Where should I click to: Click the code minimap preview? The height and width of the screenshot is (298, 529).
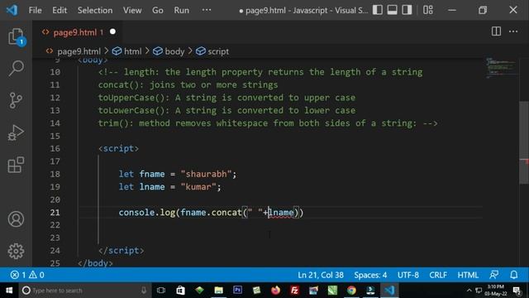click(501, 68)
